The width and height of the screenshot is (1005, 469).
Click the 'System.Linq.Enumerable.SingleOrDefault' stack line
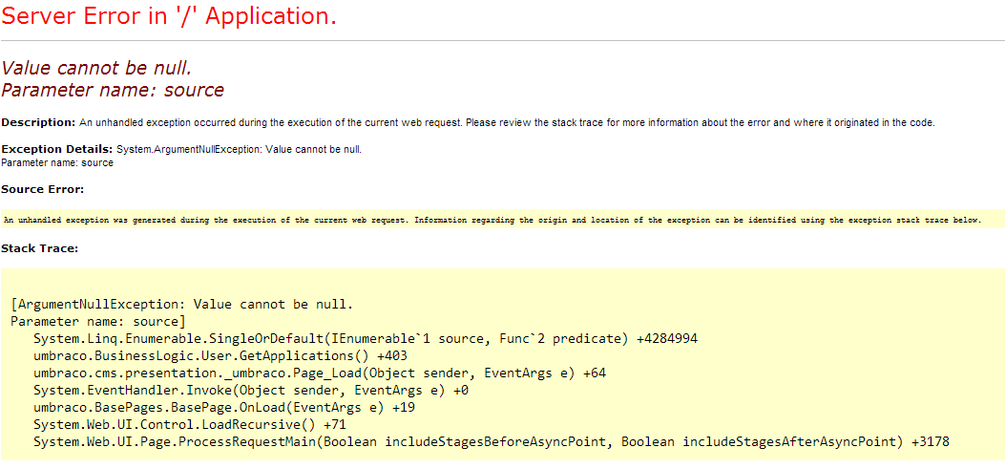click(366, 338)
